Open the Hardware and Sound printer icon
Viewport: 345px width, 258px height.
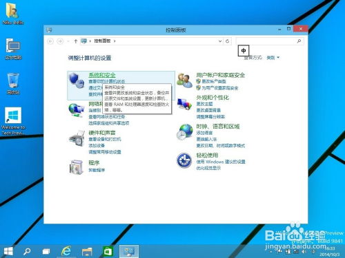tap(77, 138)
